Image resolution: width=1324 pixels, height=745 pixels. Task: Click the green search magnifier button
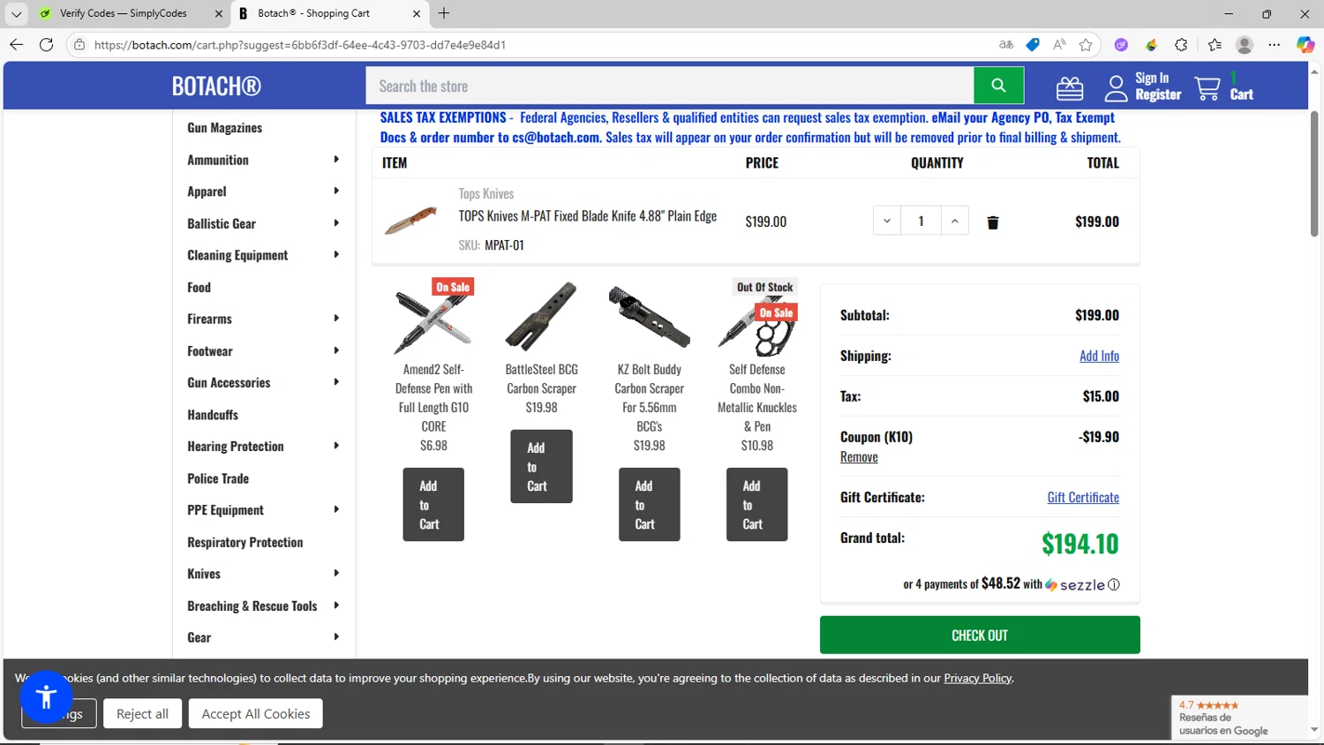tap(998, 86)
